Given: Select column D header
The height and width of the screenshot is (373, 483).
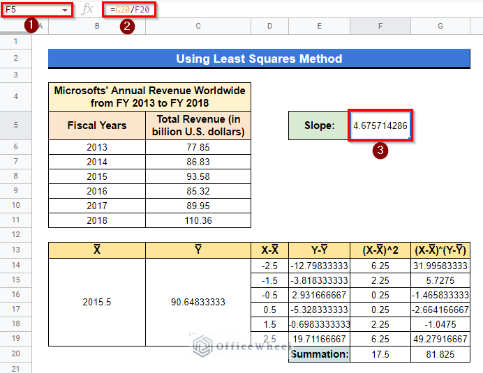Looking at the screenshot, I should pos(269,26).
